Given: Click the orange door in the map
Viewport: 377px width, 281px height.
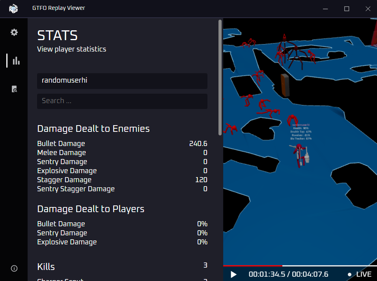Looking at the screenshot, I should point(285,85).
